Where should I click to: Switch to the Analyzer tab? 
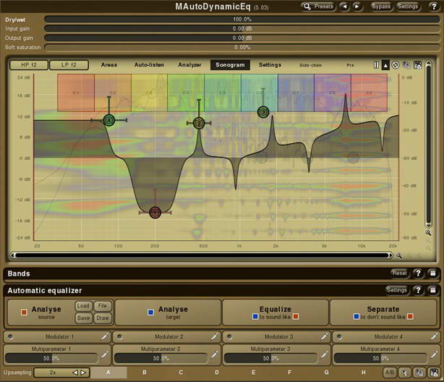[189, 65]
